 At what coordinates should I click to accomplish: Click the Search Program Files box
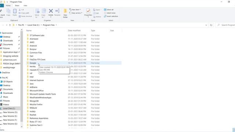tap(225, 25)
